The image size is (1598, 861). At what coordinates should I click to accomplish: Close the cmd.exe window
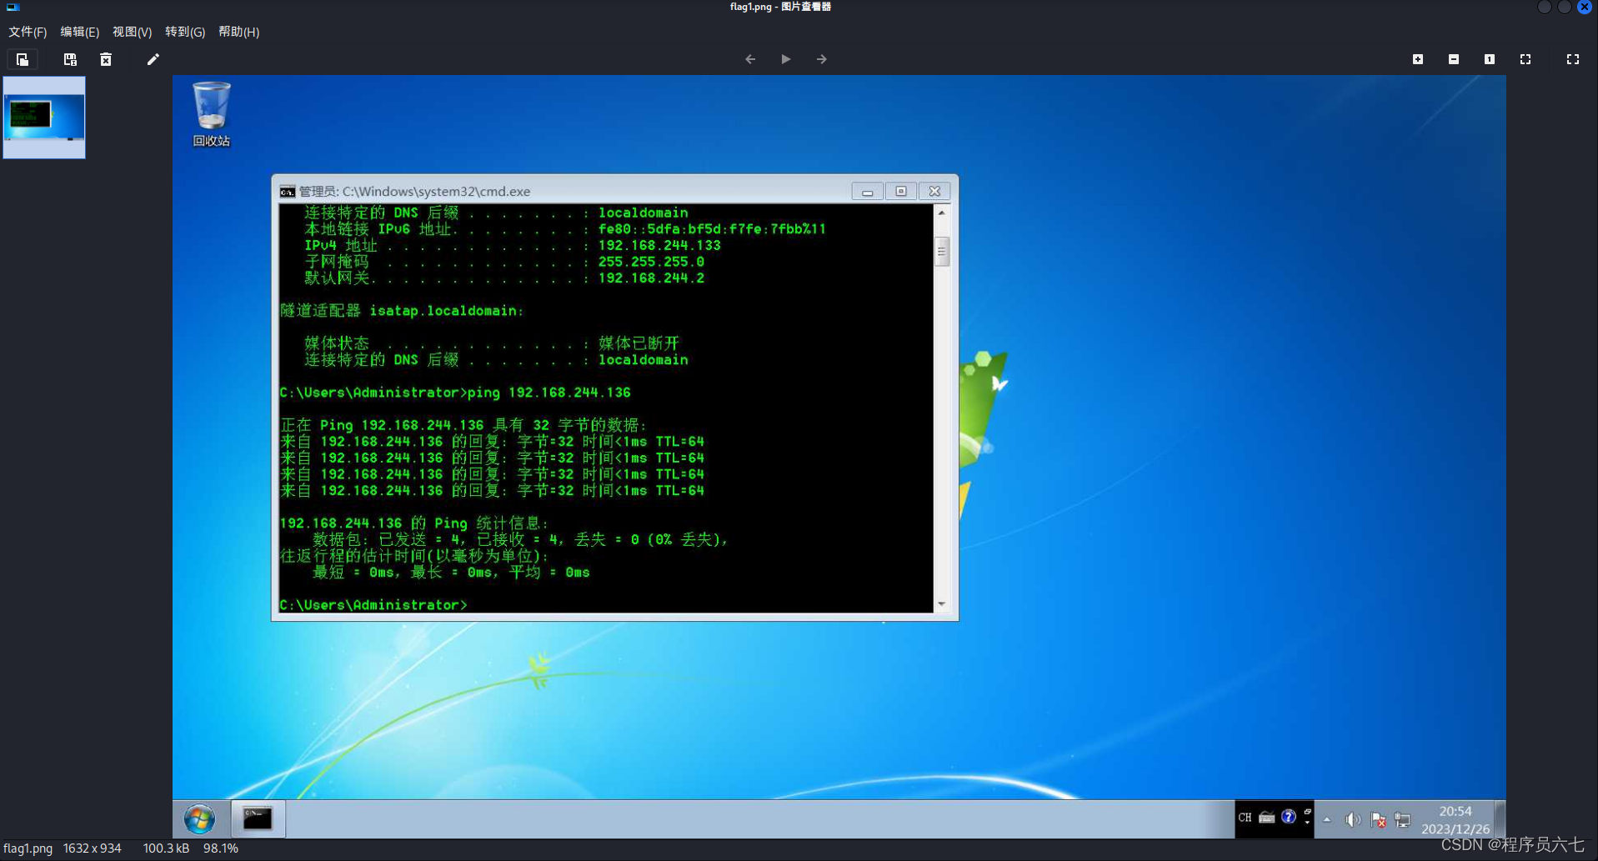(934, 192)
